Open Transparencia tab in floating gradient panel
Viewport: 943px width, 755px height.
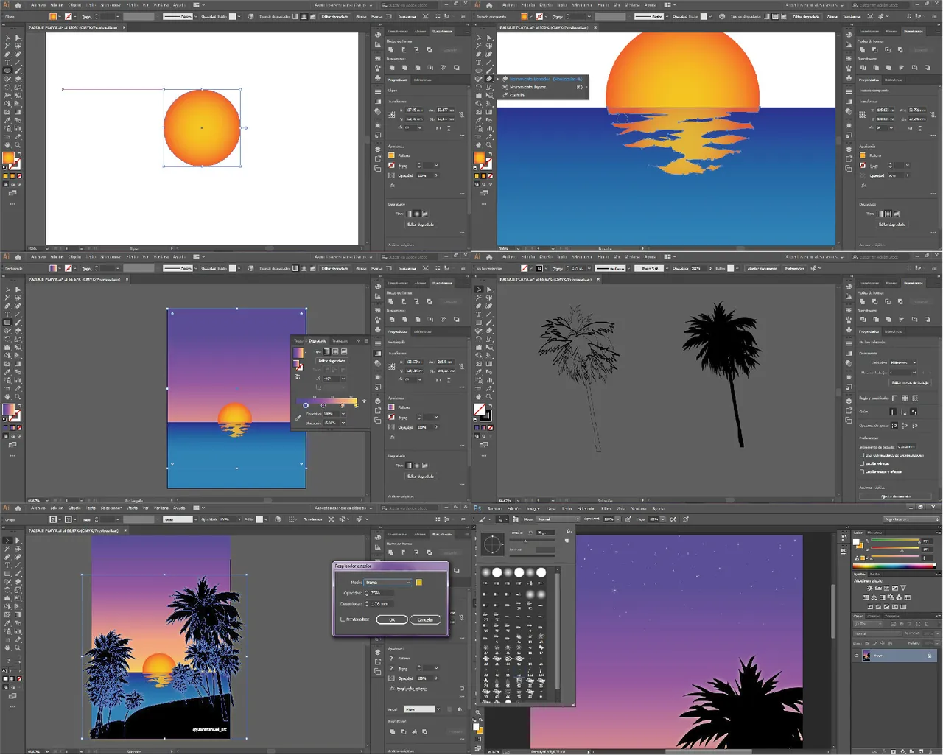[340, 341]
